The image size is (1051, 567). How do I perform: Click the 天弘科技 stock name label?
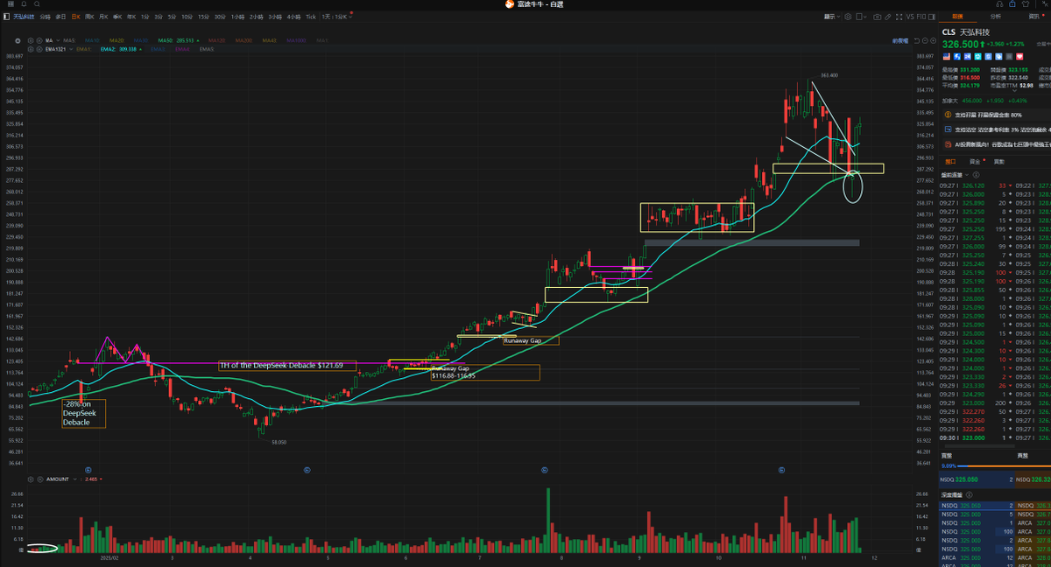24,17
